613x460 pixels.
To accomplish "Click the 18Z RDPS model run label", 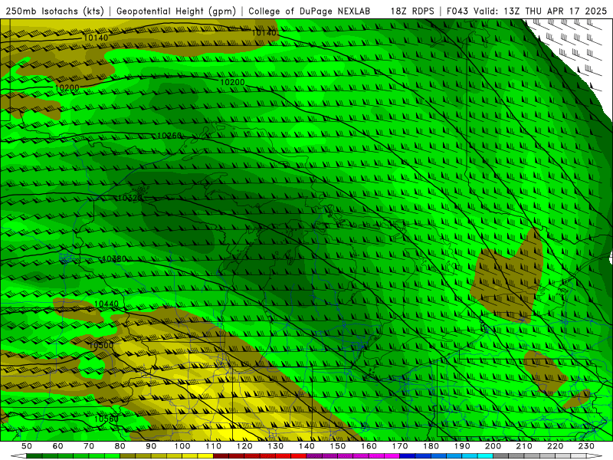I will (412, 11).
